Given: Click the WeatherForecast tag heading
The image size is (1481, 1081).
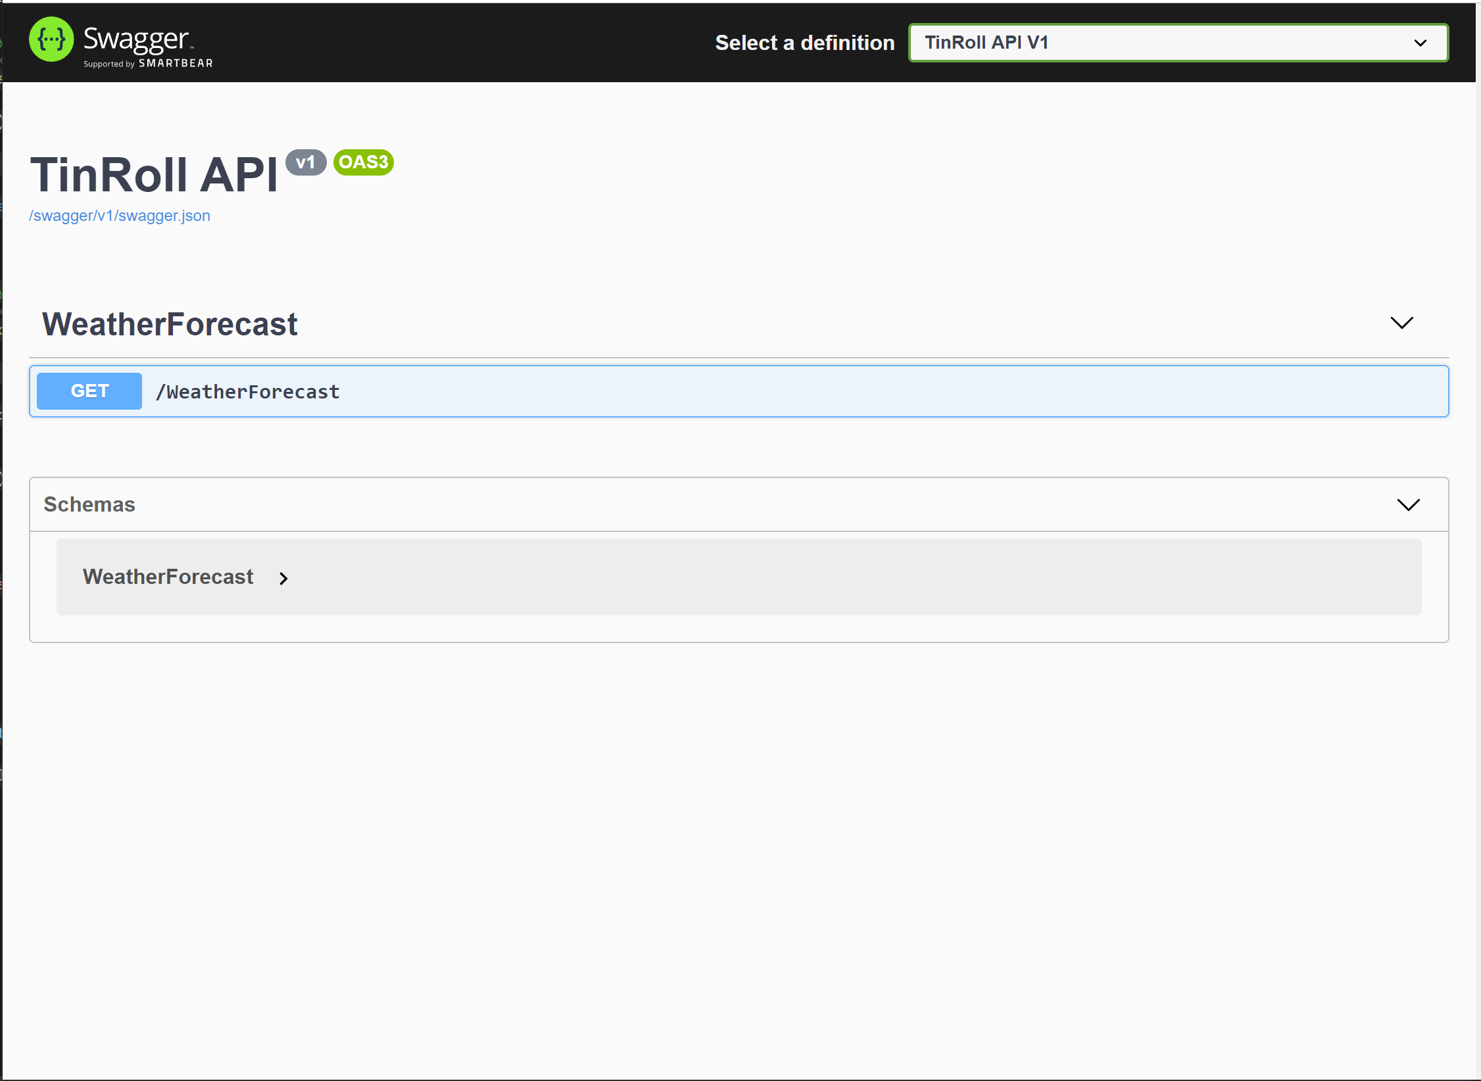Looking at the screenshot, I should coord(170,324).
